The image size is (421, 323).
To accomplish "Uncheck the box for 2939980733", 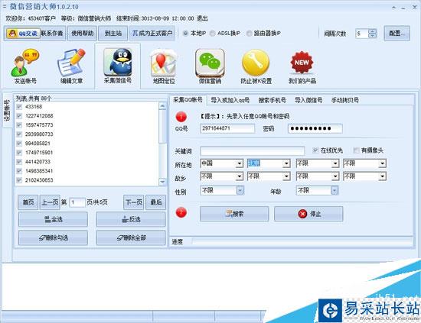I will pos(19,134).
